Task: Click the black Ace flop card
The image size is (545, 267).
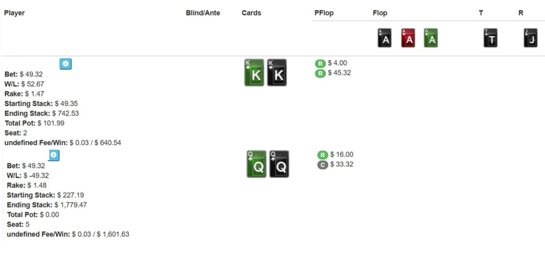Action: (385, 38)
